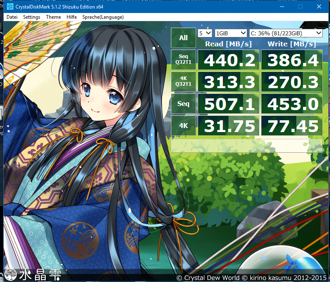330x282 pixels.
Task: Run all benchmarks with All button
Action: click(183, 38)
